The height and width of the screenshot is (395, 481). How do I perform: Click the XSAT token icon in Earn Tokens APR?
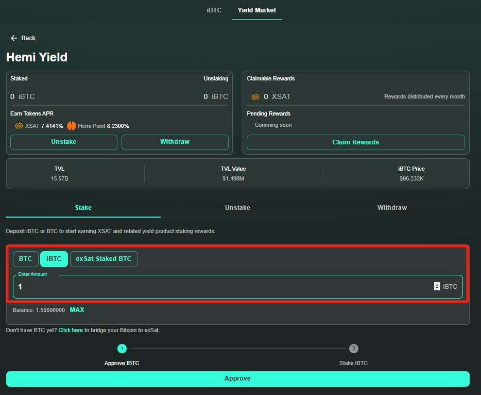click(19, 126)
